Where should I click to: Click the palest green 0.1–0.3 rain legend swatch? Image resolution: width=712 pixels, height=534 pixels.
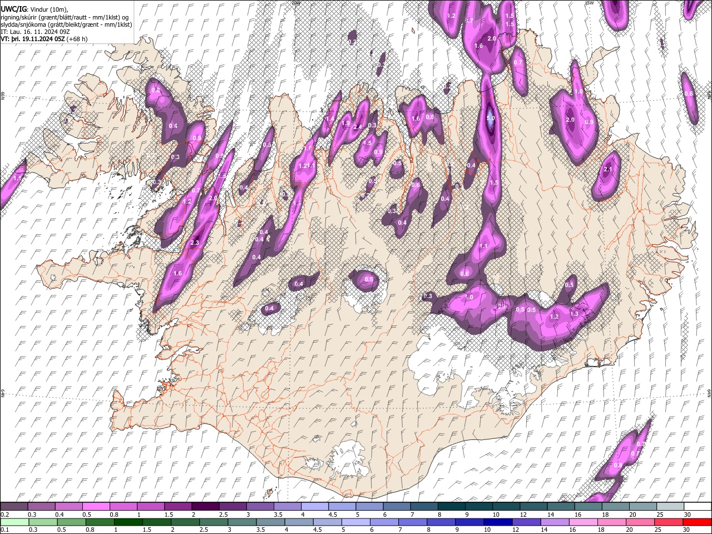point(14,522)
